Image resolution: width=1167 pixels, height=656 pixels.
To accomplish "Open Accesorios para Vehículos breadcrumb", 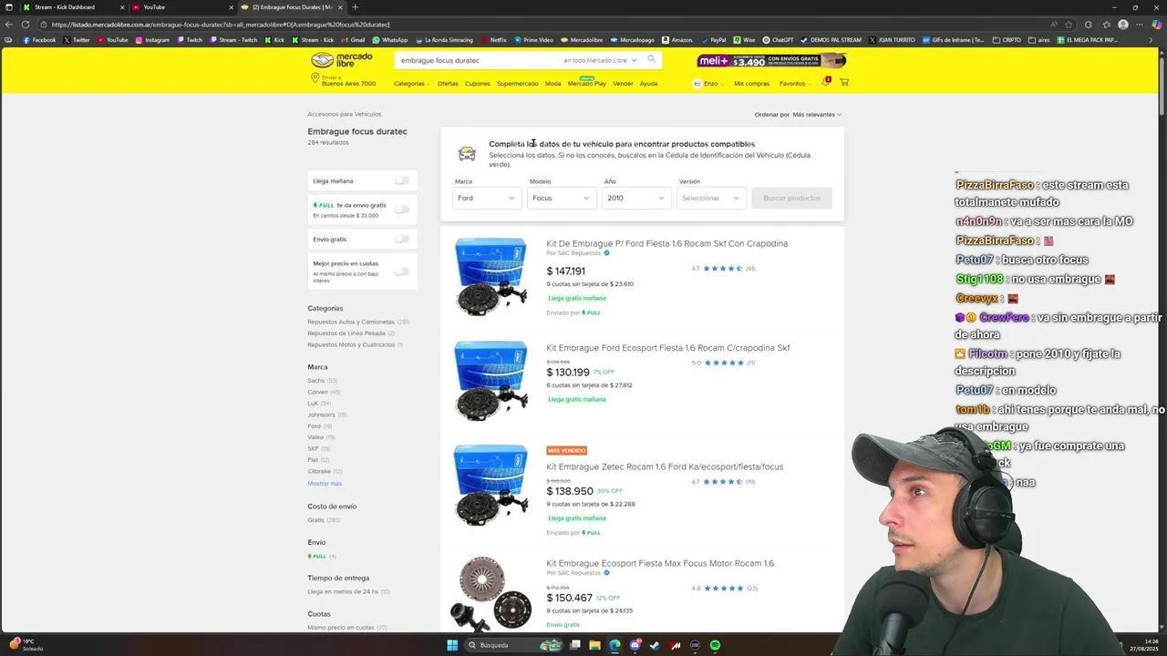I will 345,114.
